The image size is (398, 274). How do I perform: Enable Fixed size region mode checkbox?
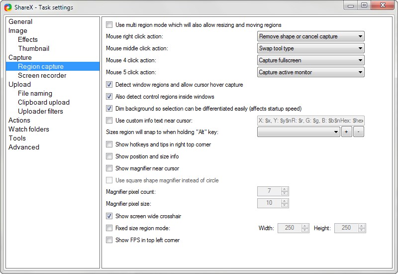click(109, 228)
